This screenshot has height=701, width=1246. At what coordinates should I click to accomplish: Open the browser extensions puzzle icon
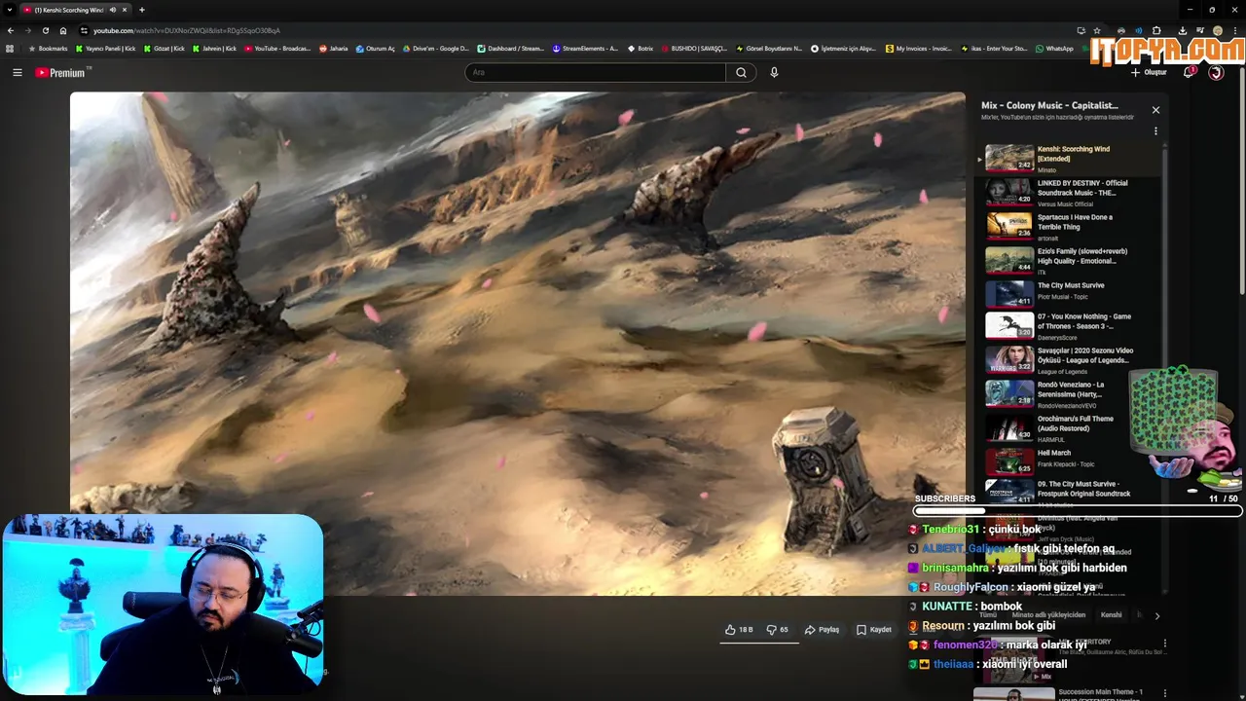(1156, 30)
